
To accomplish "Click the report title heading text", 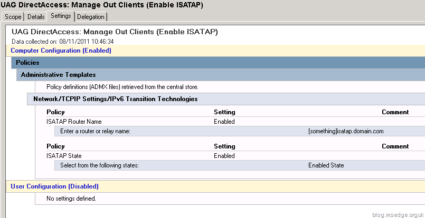I will [115, 32].
